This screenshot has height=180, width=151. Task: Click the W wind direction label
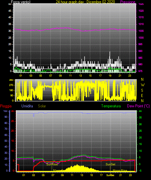[x=143, y=85]
